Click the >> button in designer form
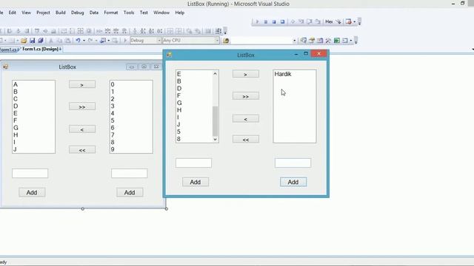The image size is (474, 266). [x=82, y=106]
